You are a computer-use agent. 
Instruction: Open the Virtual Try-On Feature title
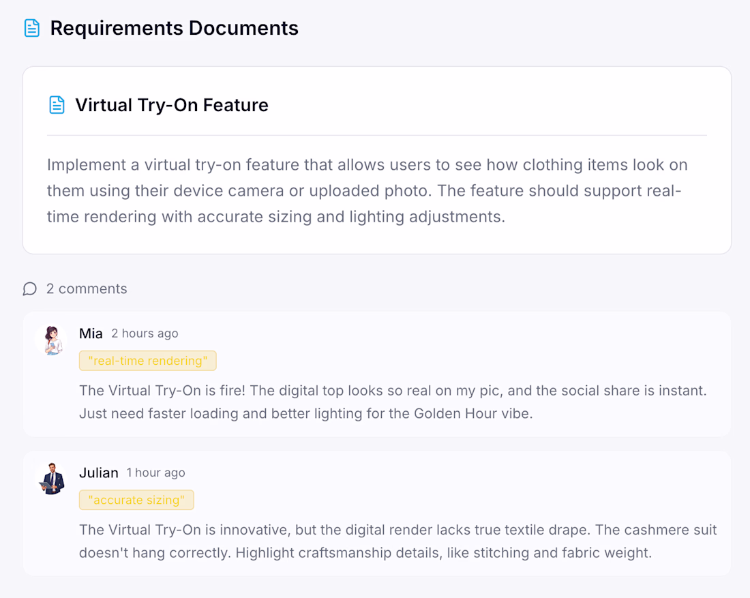[x=172, y=105]
